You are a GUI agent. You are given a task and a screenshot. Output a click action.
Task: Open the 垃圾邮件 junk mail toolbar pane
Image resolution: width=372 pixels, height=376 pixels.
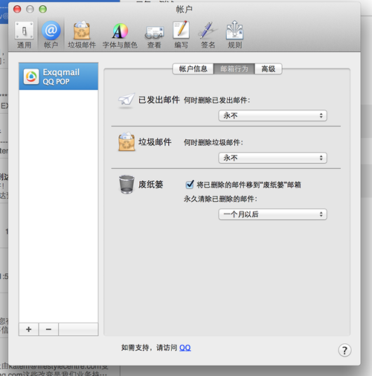[82, 34]
